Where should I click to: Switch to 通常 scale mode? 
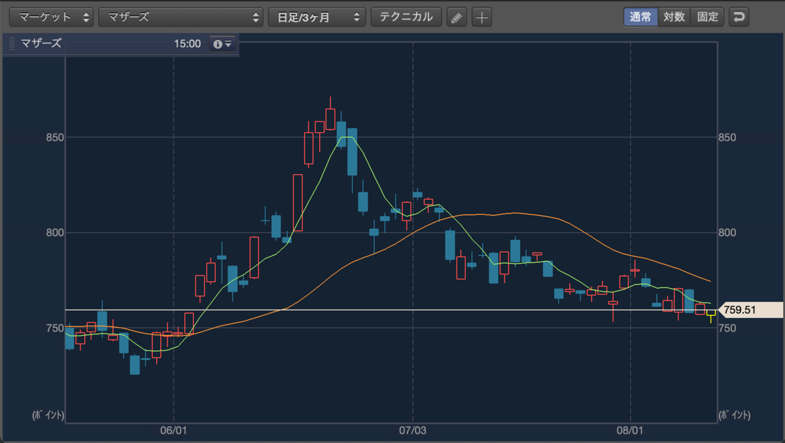[x=640, y=17]
